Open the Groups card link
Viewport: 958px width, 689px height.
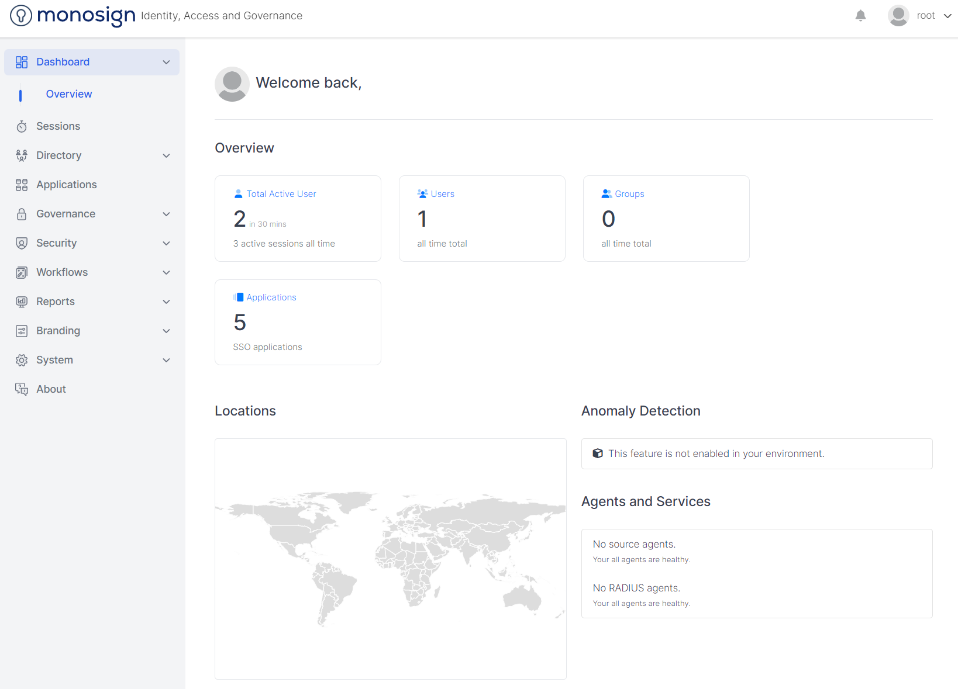click(629, 194)
